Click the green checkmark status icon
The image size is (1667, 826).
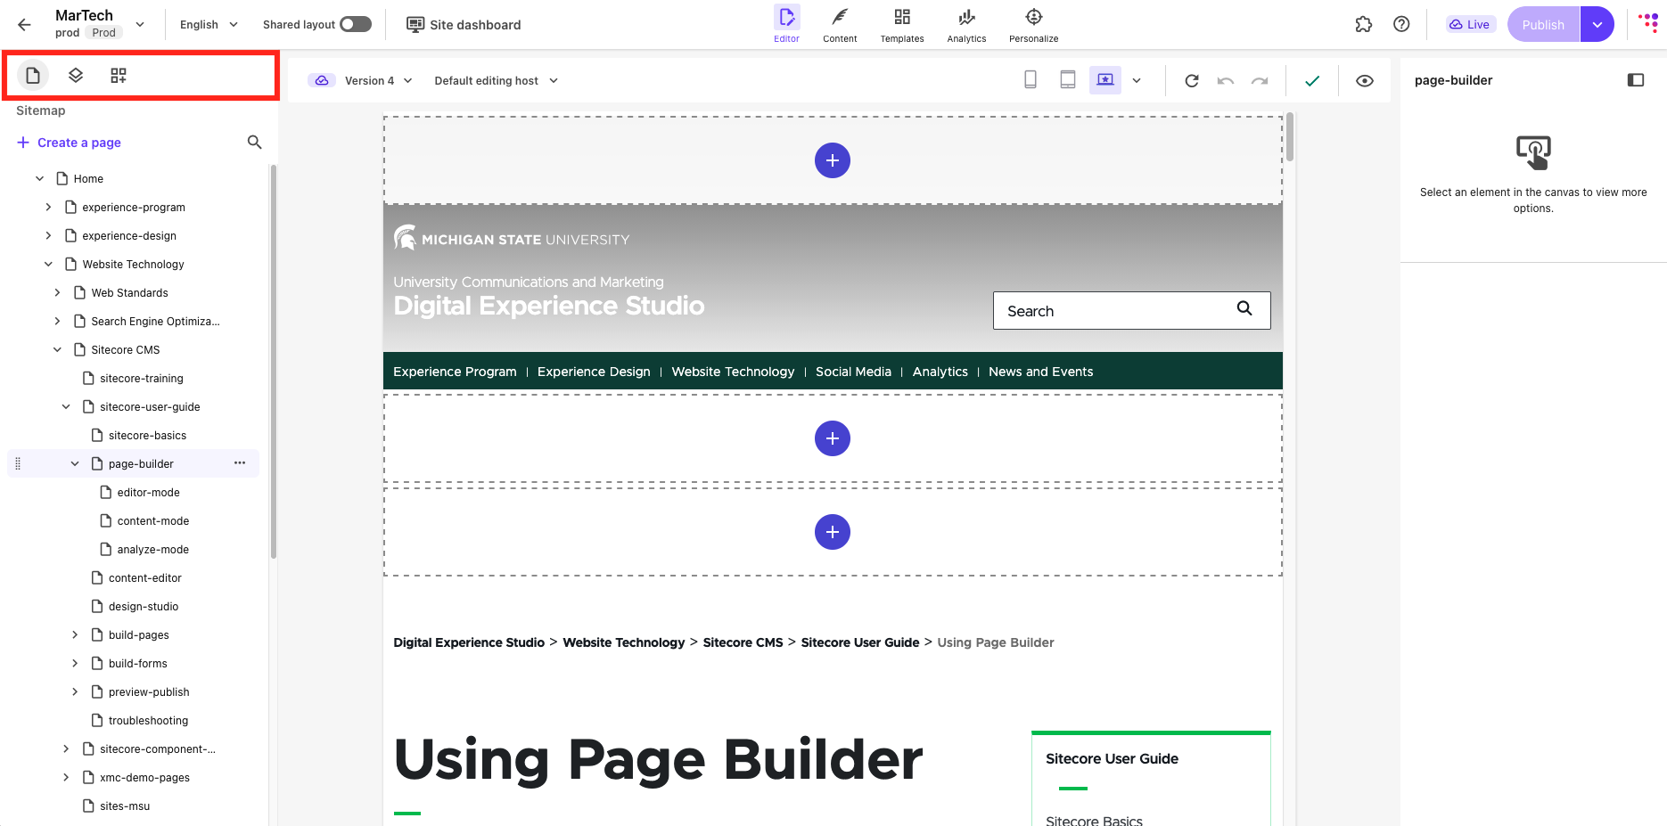[1312, 80]
